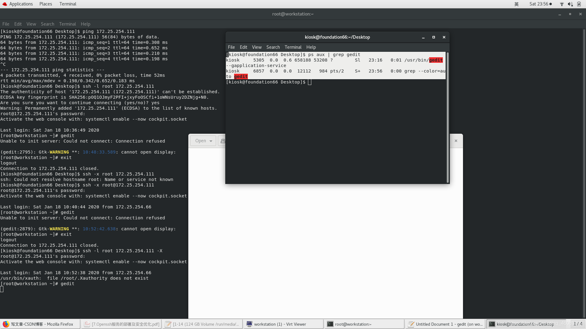Open Terminal menu in root@workstation terminal
This screenshot has width=586, height=329.
[x=67, y=24]
